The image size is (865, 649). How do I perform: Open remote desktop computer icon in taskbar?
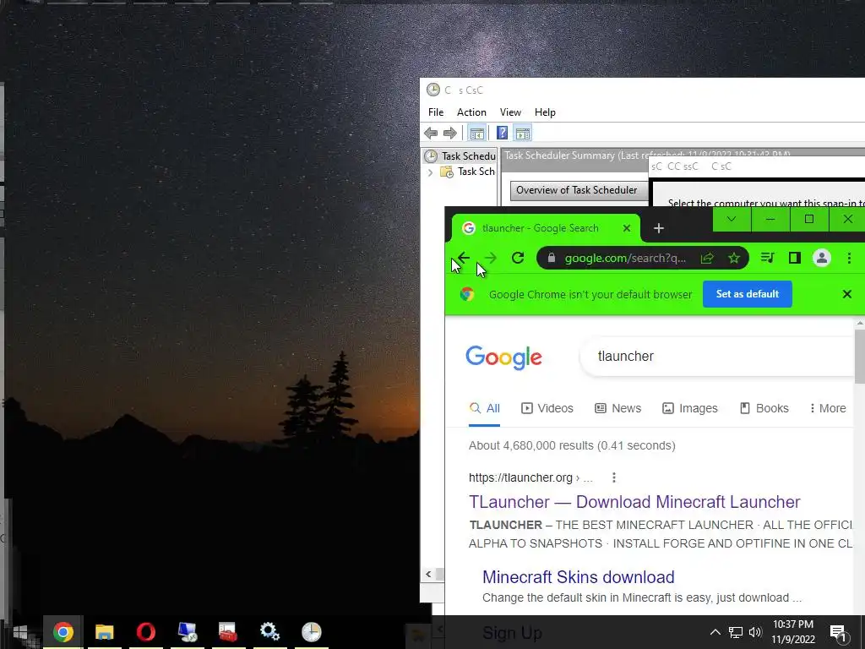tap(187, 632)
